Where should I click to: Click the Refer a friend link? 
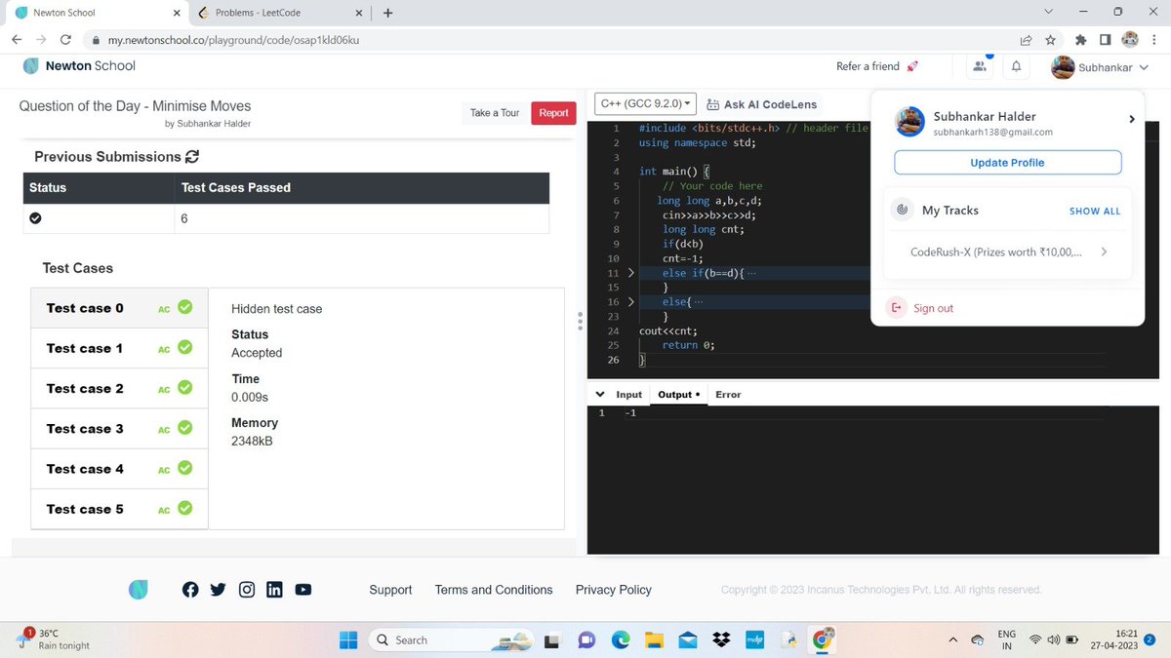tap(868, 66)
